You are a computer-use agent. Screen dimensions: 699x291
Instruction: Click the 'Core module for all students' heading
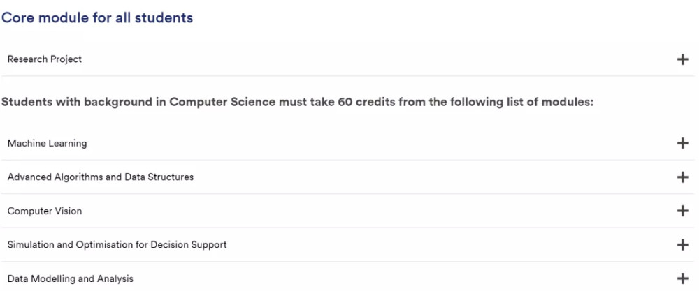(97, 18)
